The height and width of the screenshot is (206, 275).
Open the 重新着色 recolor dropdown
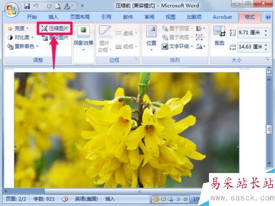point(23,46)
